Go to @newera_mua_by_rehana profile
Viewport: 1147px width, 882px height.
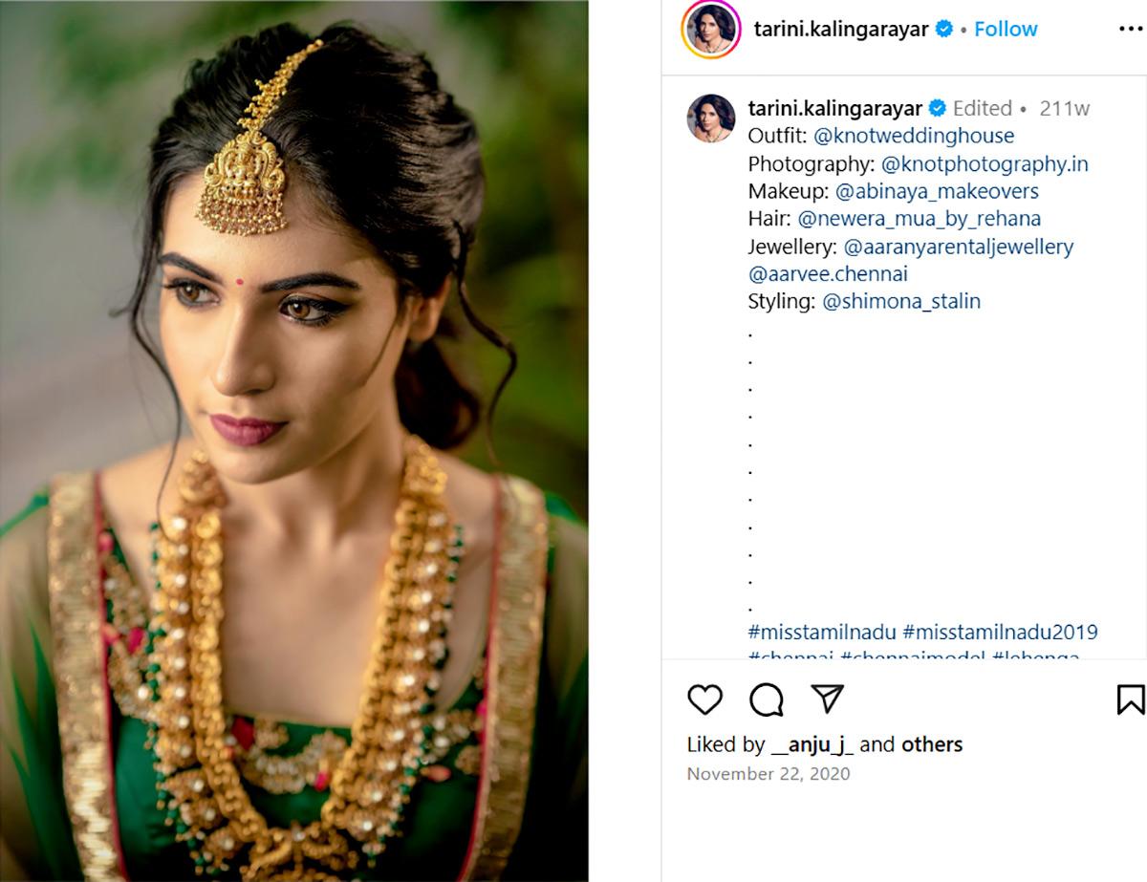tap(920, 219)
